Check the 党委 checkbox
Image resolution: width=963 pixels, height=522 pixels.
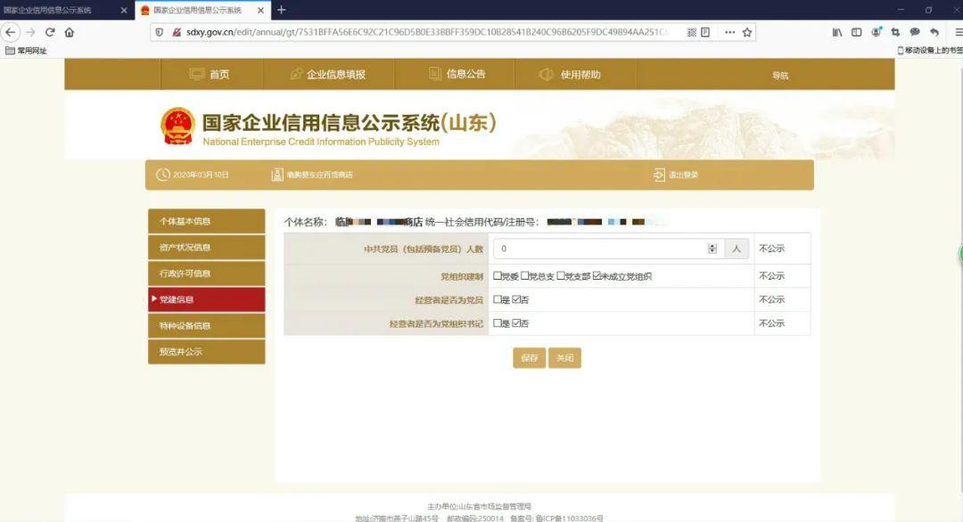pyautogui.click(x=498, y=276)
